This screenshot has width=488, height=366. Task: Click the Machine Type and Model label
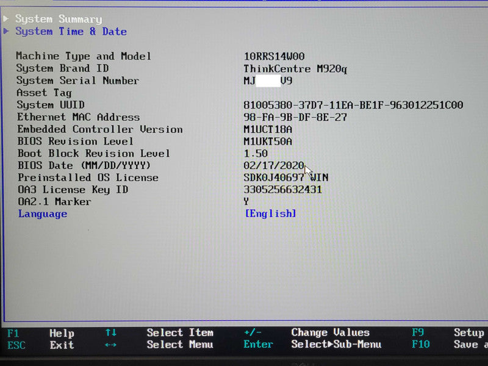84,56
